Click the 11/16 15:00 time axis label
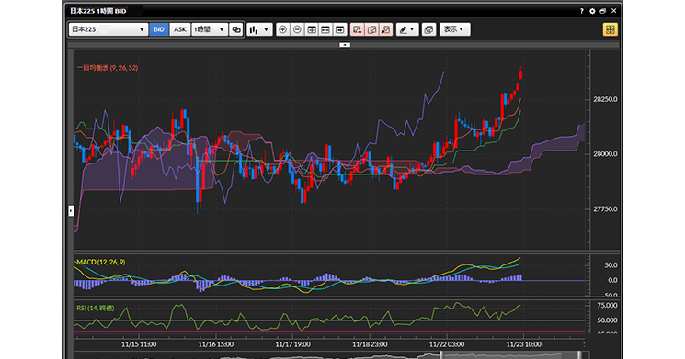Viewport: 685px width, 359px height. (216, 344)
